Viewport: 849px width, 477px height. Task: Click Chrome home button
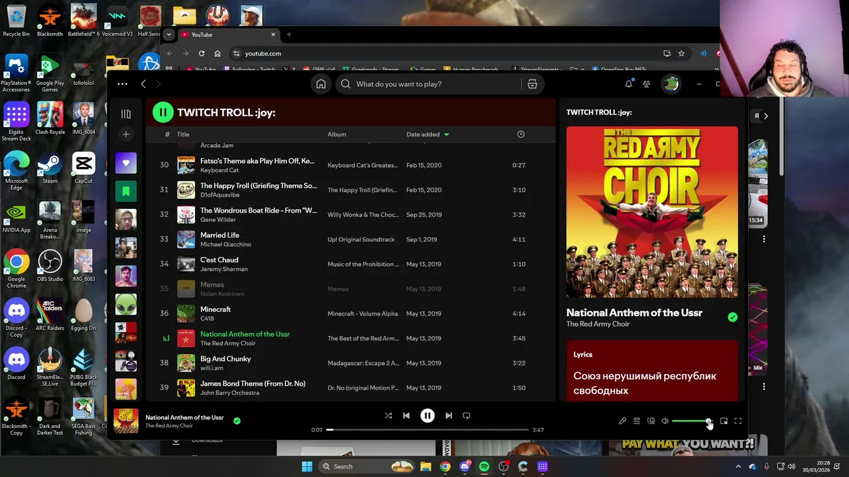click(218, 54)
